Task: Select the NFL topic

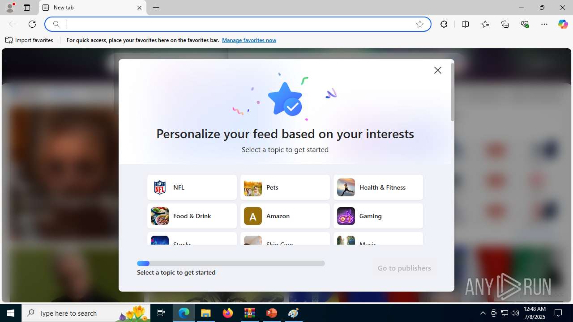Action: (192, 187)
